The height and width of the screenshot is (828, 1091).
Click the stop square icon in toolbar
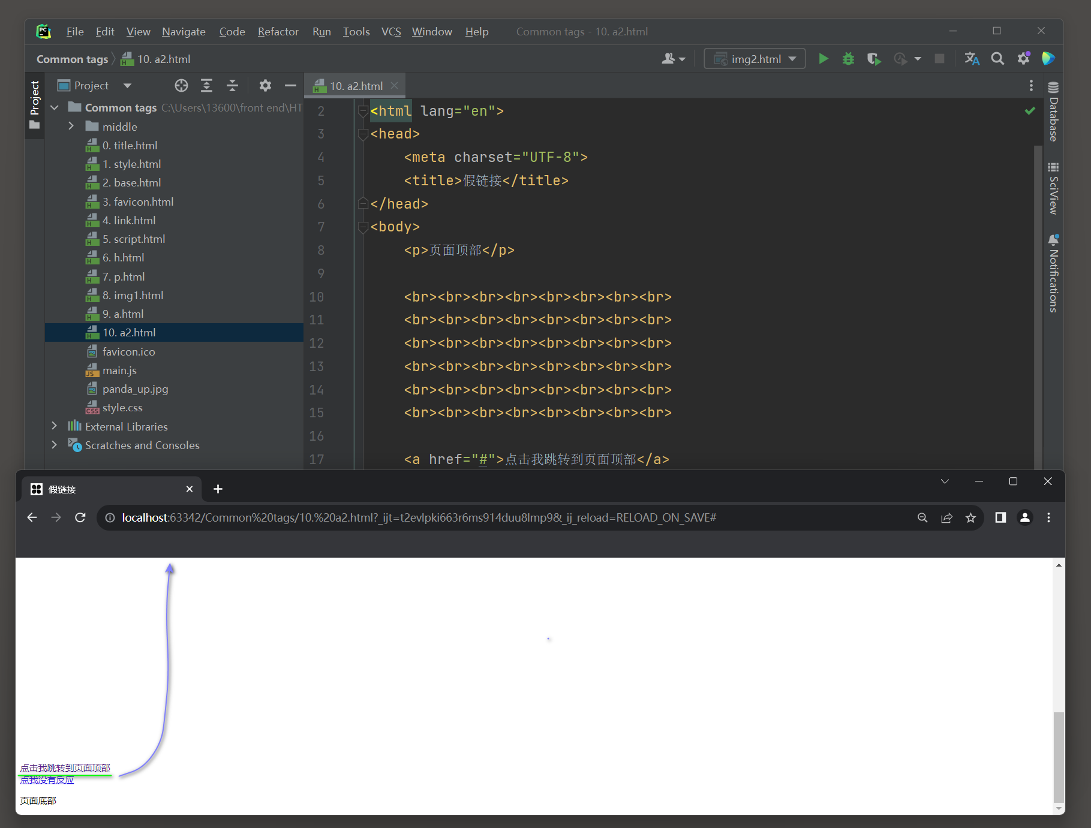click(940, 59)
